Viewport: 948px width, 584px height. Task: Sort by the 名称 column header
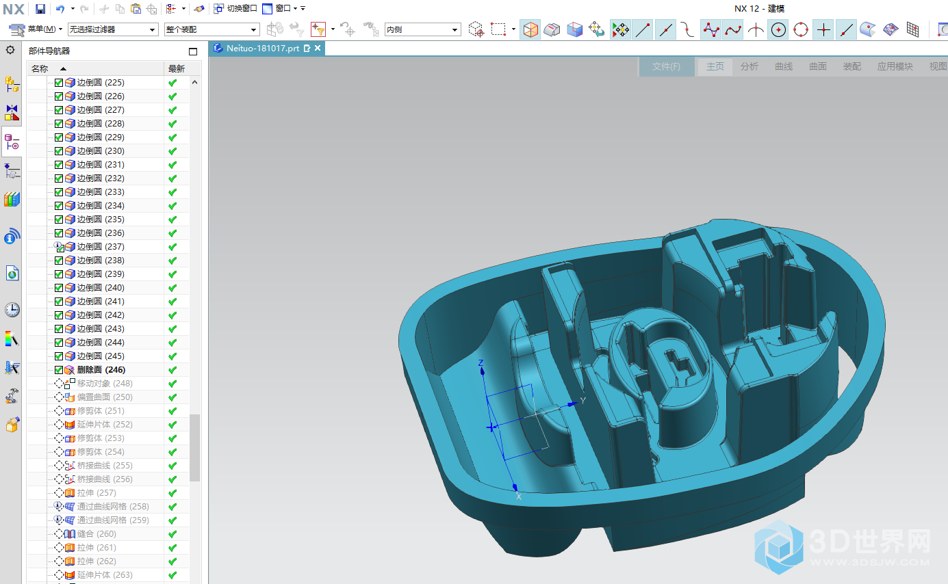[x=96, y=68]
